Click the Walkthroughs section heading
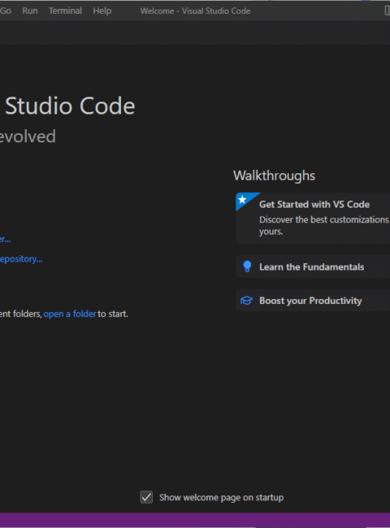The image size is (390, 528). point(274,175)
